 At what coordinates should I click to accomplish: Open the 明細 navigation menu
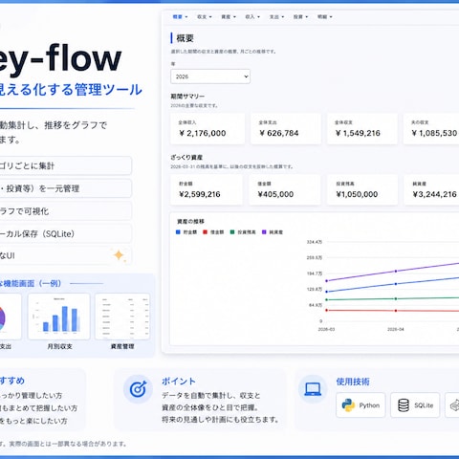tap(325, 17)
